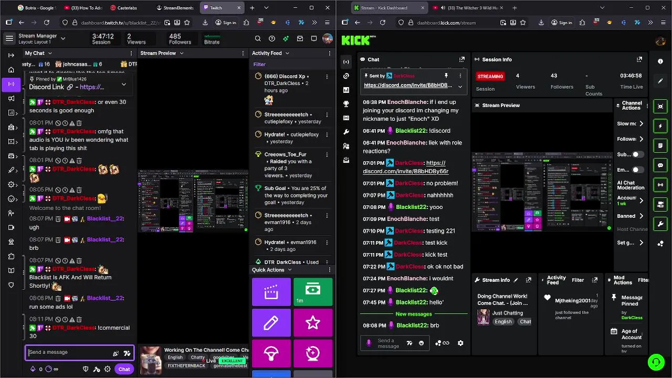Click the Kick lightning bolt button on right rail
Image resolution: width=672 pixels, height=378 pixels.
tap(660, 126)
